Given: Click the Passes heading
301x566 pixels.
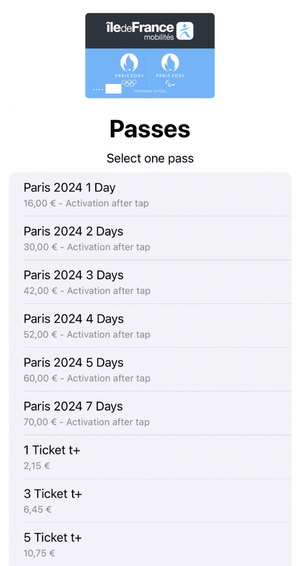Looking at the screenshot, I should coord(150,129).
